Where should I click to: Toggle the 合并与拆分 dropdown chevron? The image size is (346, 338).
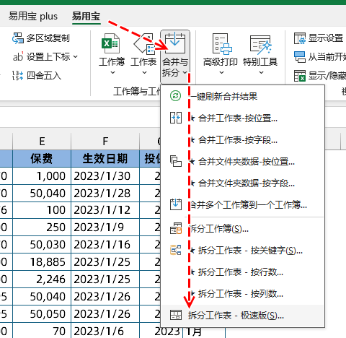coord(185,72)
